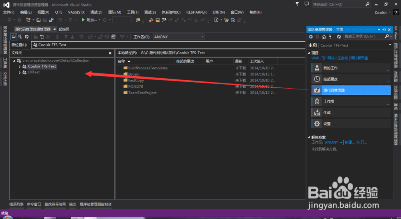Open 设置 (Settings) tile
Viewport: 401px width, 219px height.
point(351,124)
